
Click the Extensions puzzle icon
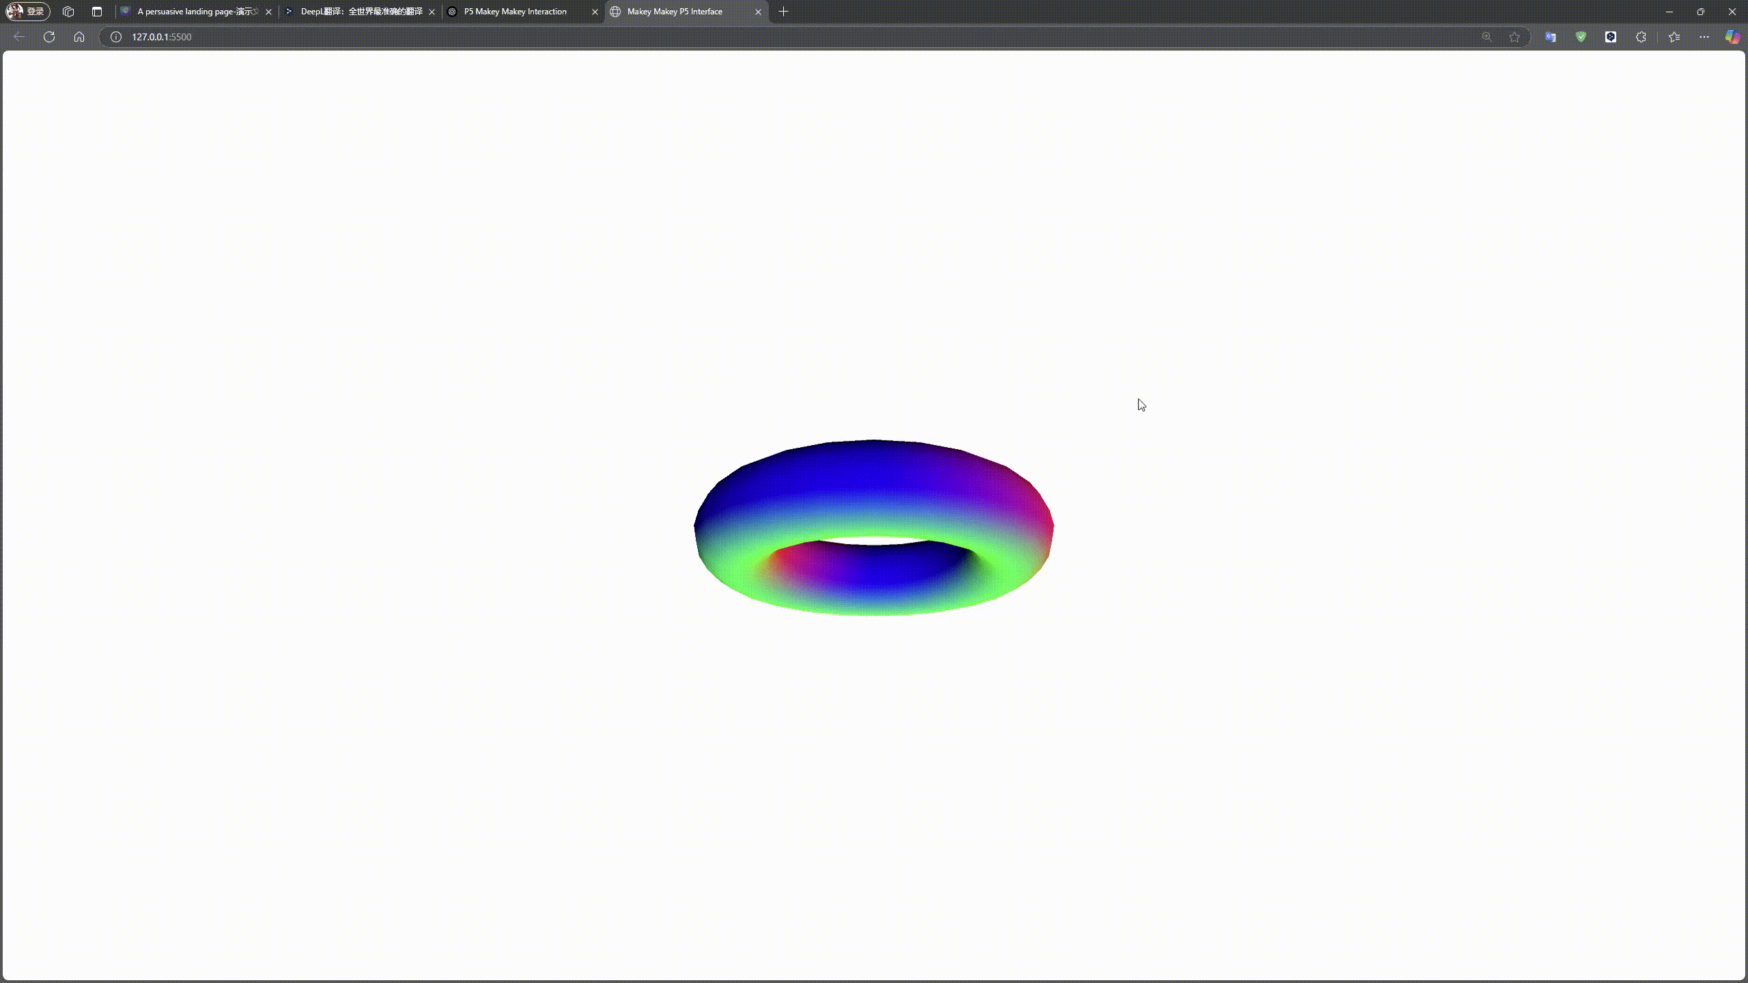coord(1640,37)
